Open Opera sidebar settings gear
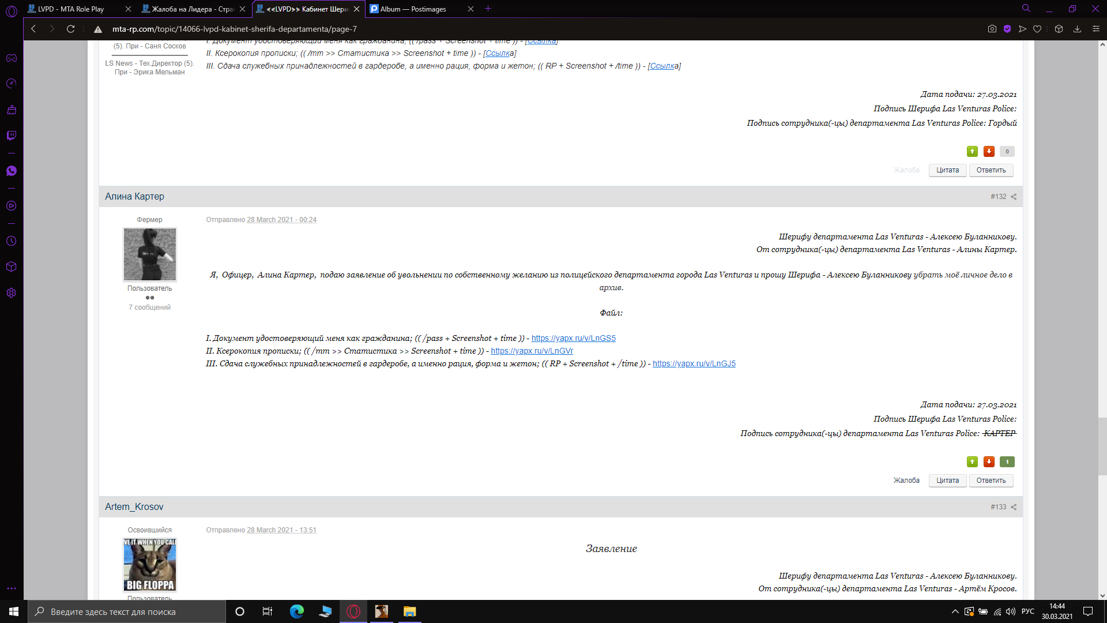Image resolution: width=1107 pixels, height=623 pixels. 12,293
